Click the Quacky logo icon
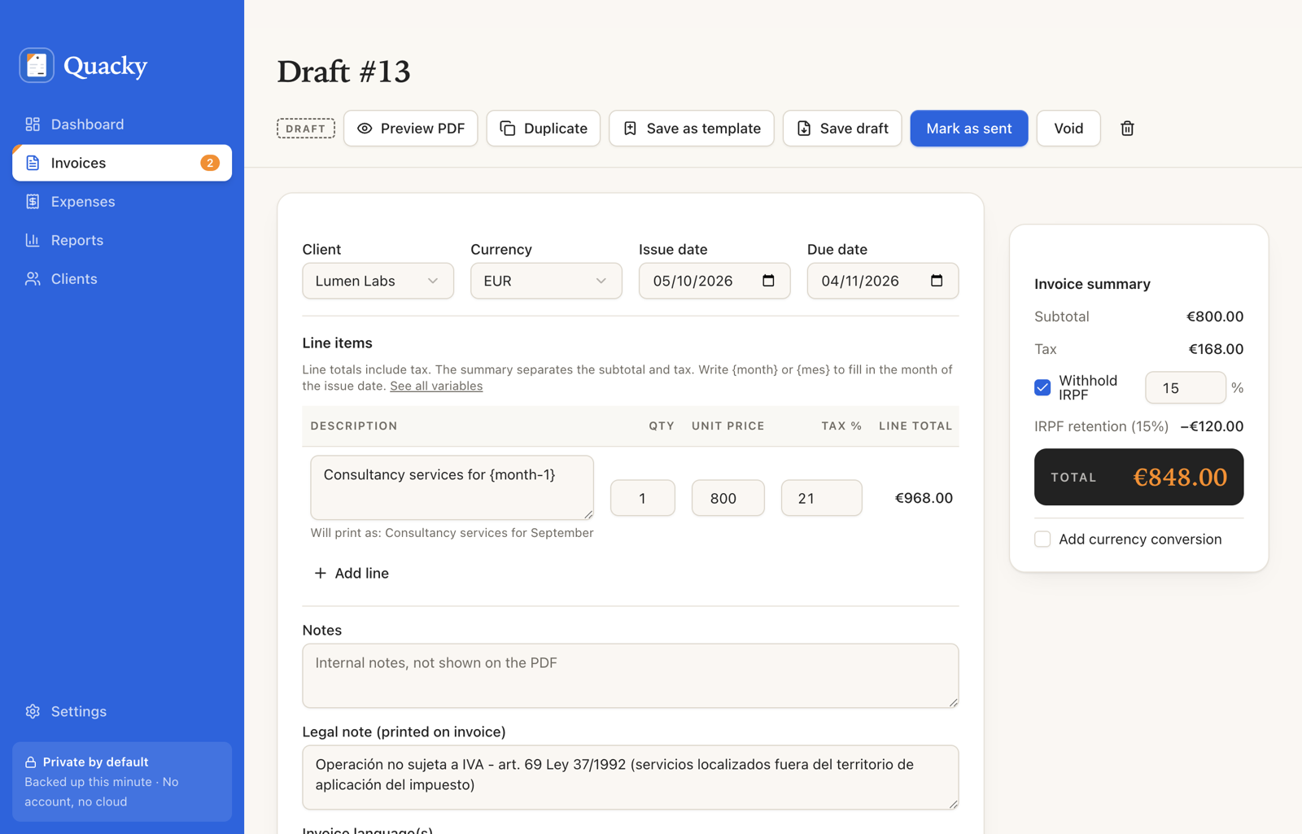Screen dimensions: 1302x834 tap(37, 65)
